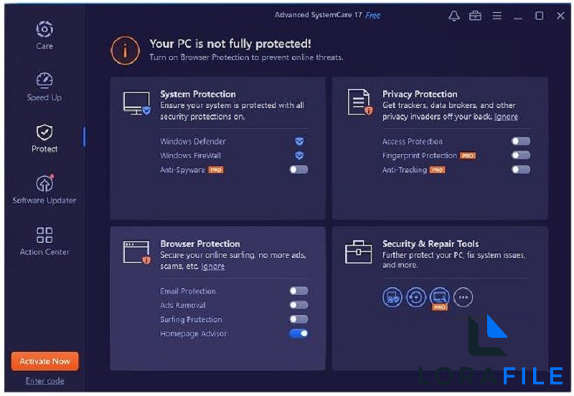Click the Security & Repair Tools heading
Image resolution: width=574 pixels, height=396 pixels.
point(430,243)
